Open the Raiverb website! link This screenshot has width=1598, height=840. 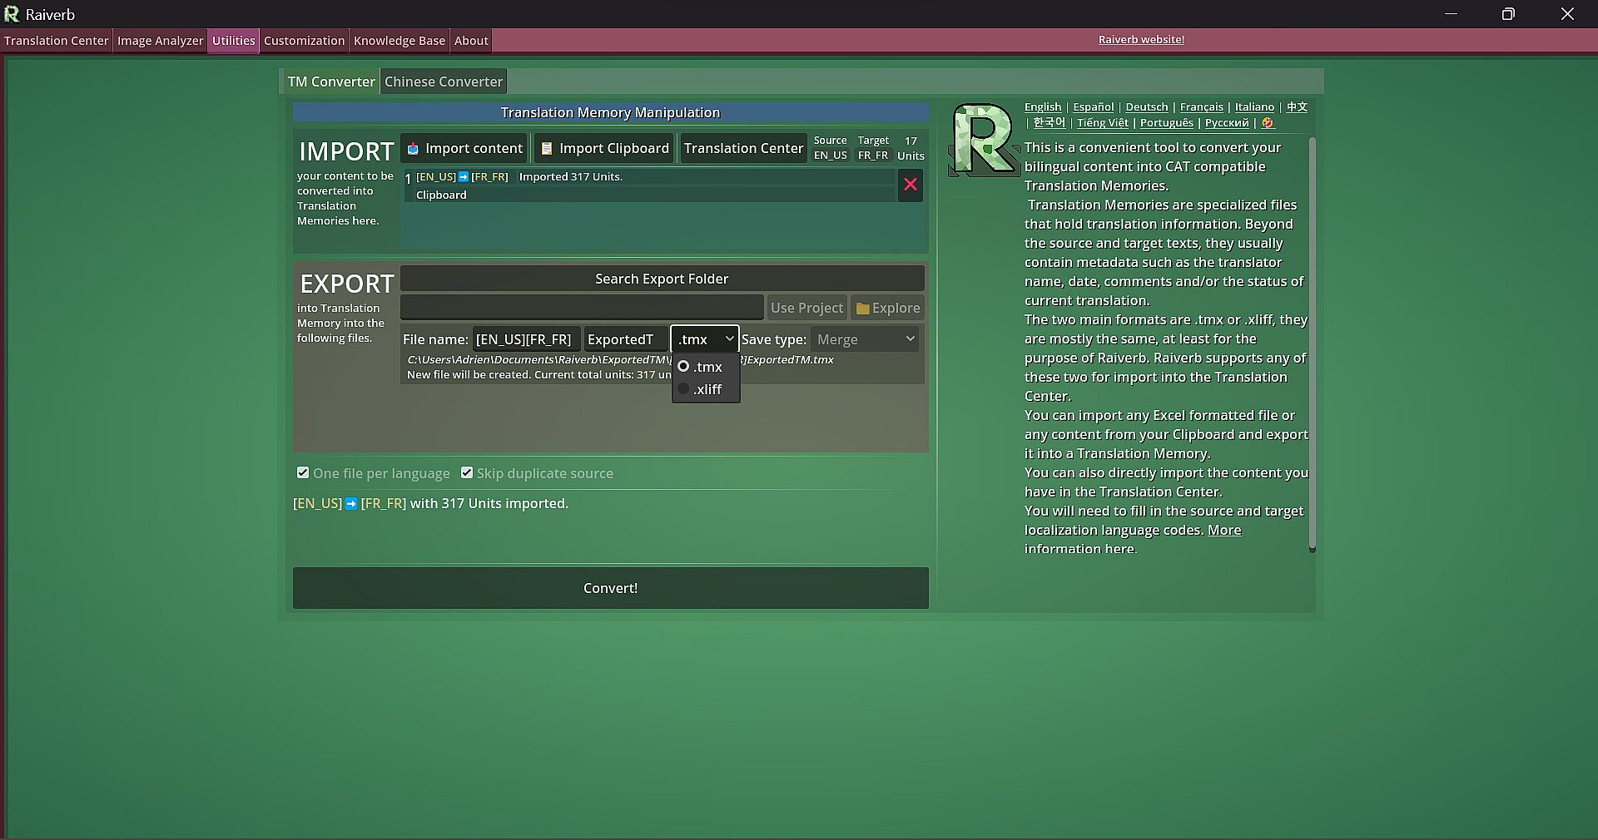click(x=1141, y=40)
